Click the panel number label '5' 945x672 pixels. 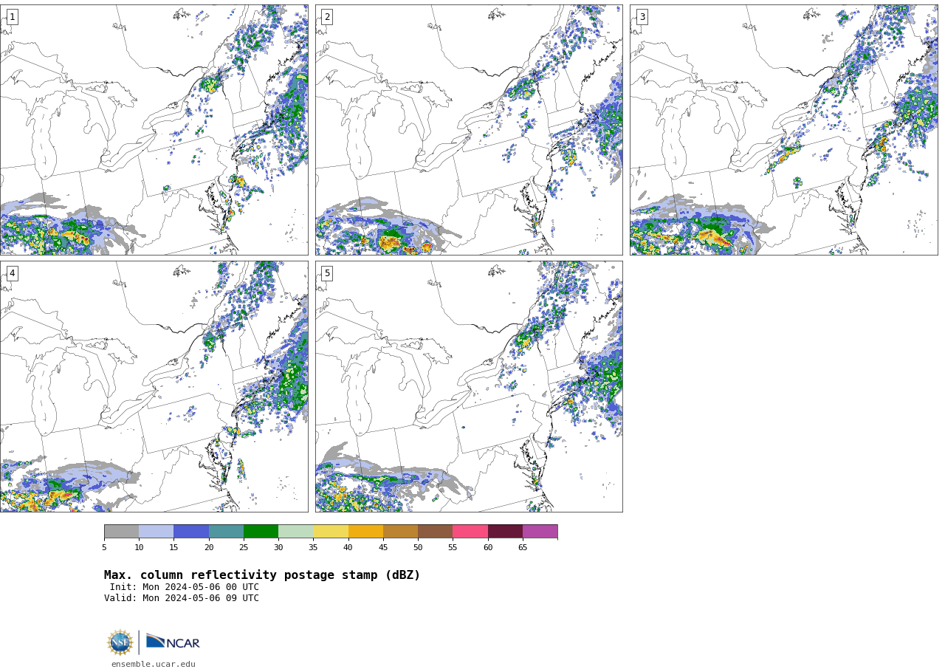[x=327, y=273]
